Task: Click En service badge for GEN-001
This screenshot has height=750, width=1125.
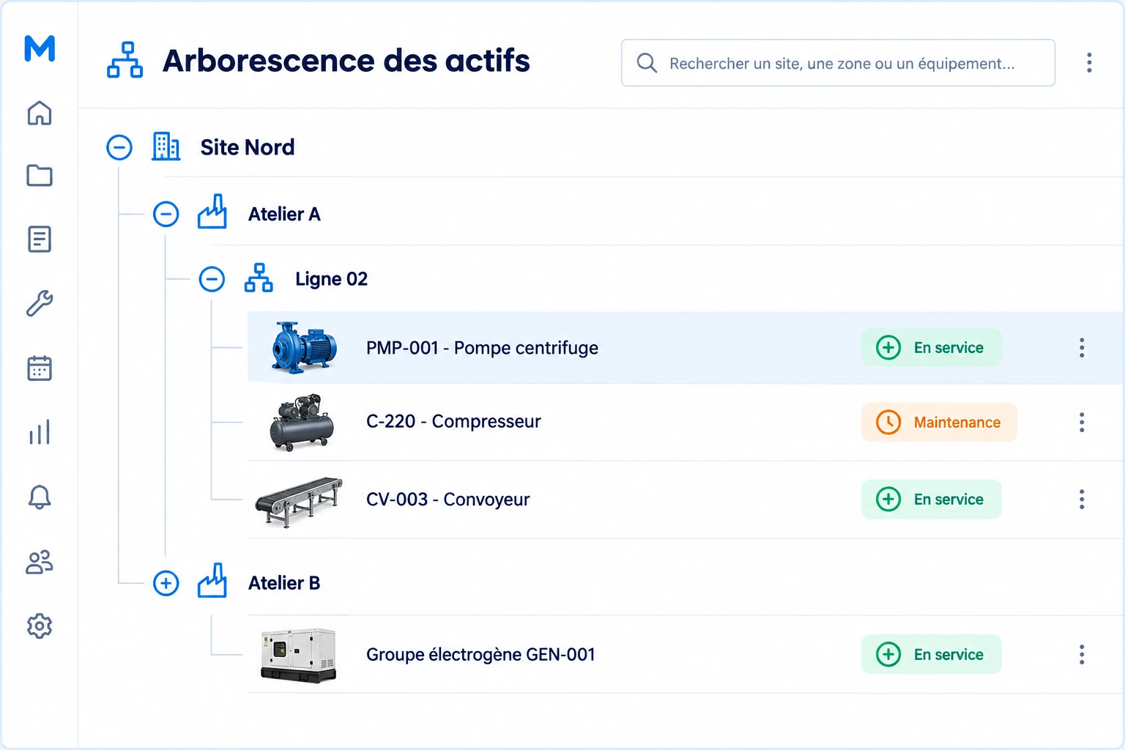Action: 932,654
